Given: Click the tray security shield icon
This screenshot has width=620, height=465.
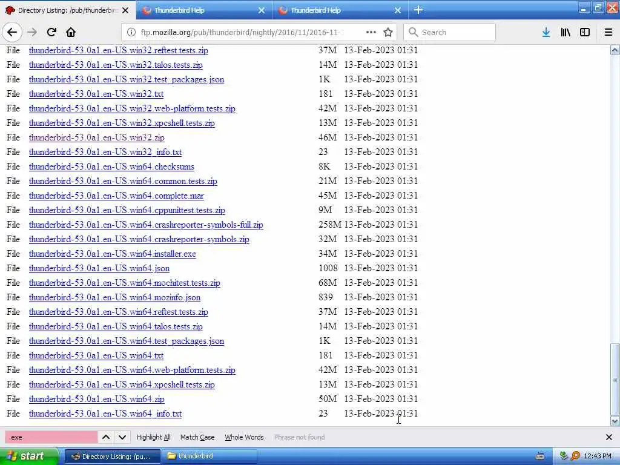Looking at the screenshot, I should 564,456.
